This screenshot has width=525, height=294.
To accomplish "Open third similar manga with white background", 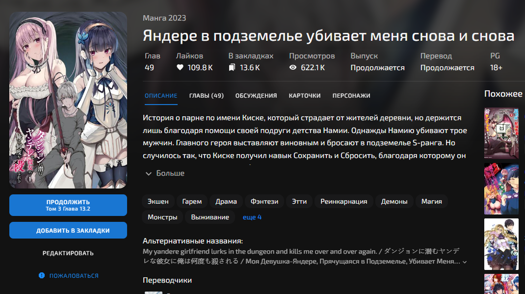I will 501,244.
